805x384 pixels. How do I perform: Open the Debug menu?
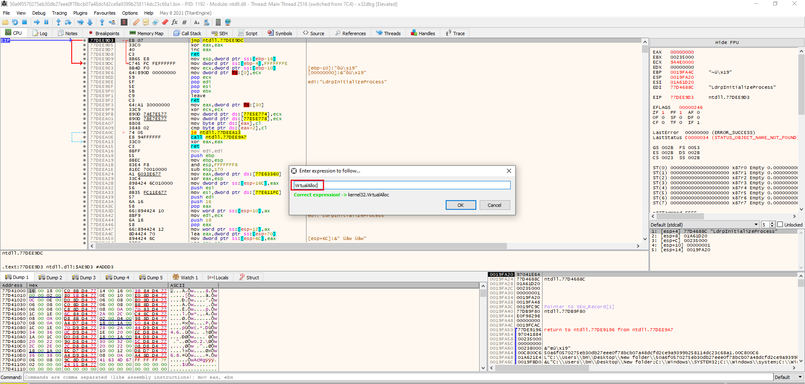(x=39, y=13)
